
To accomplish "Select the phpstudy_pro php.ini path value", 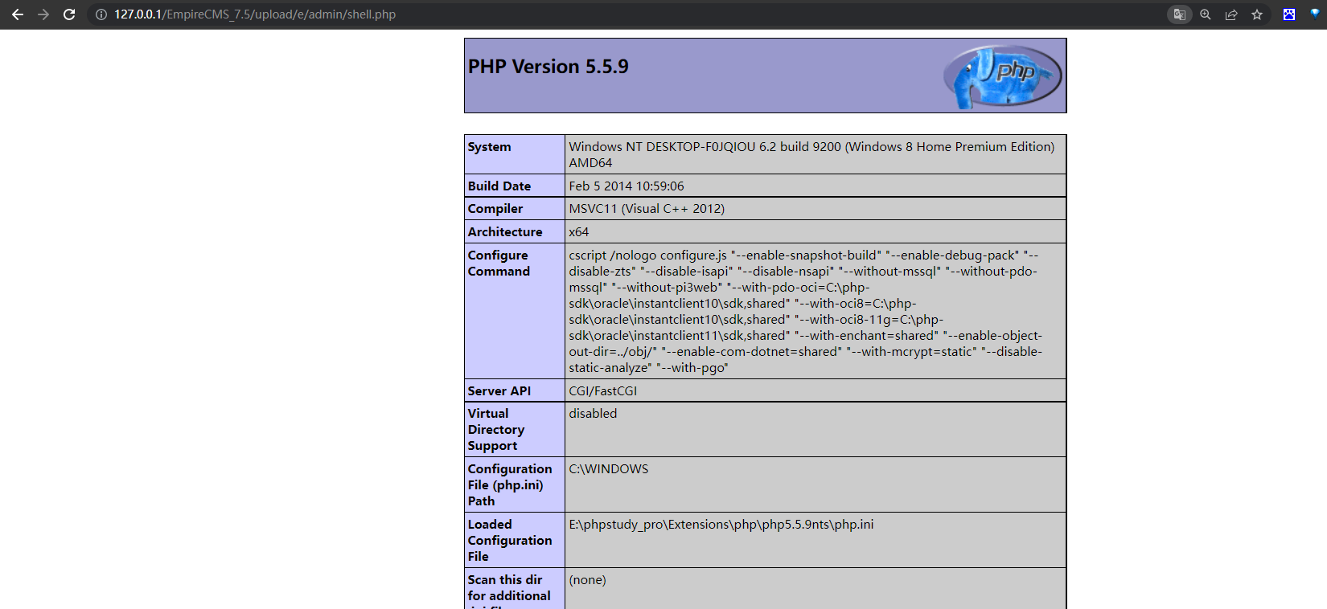I will click(x=721, y=525).
